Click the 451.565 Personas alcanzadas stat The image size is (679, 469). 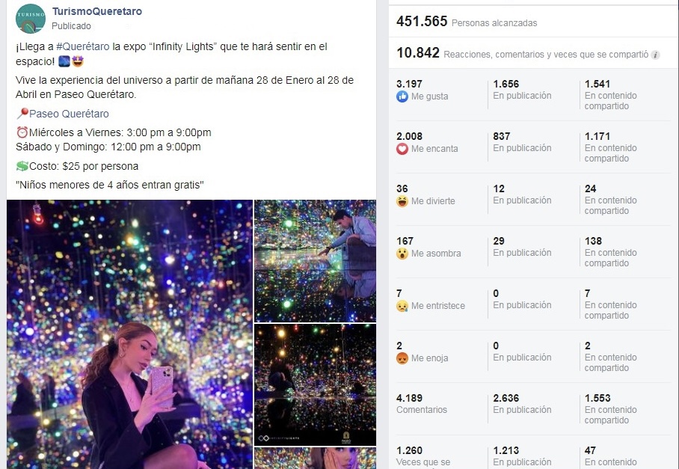467,22
